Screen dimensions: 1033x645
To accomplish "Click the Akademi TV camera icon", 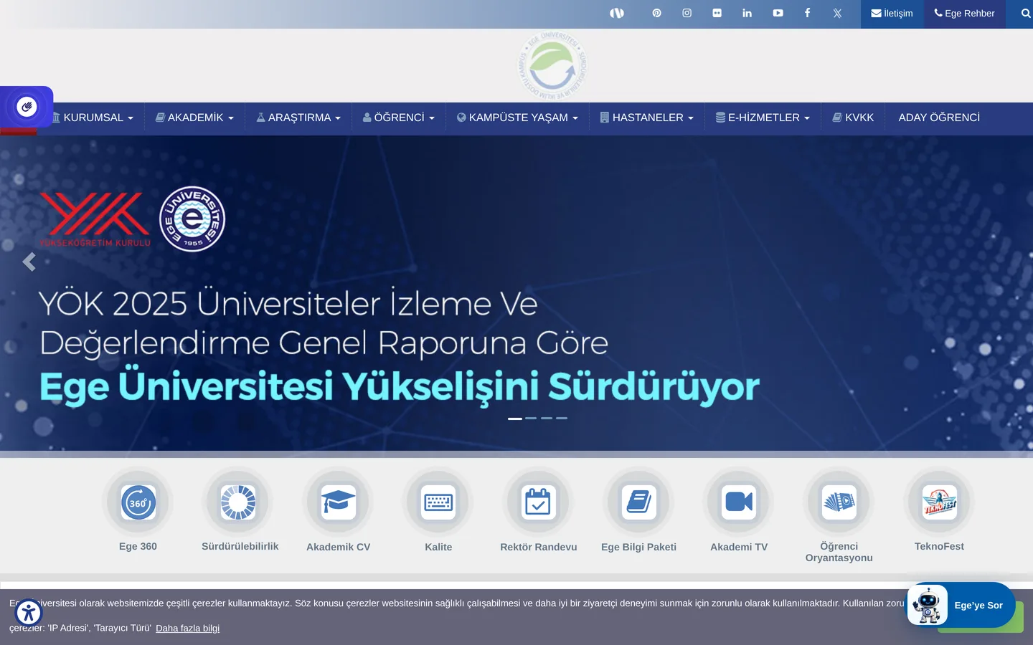I will 739,502.
